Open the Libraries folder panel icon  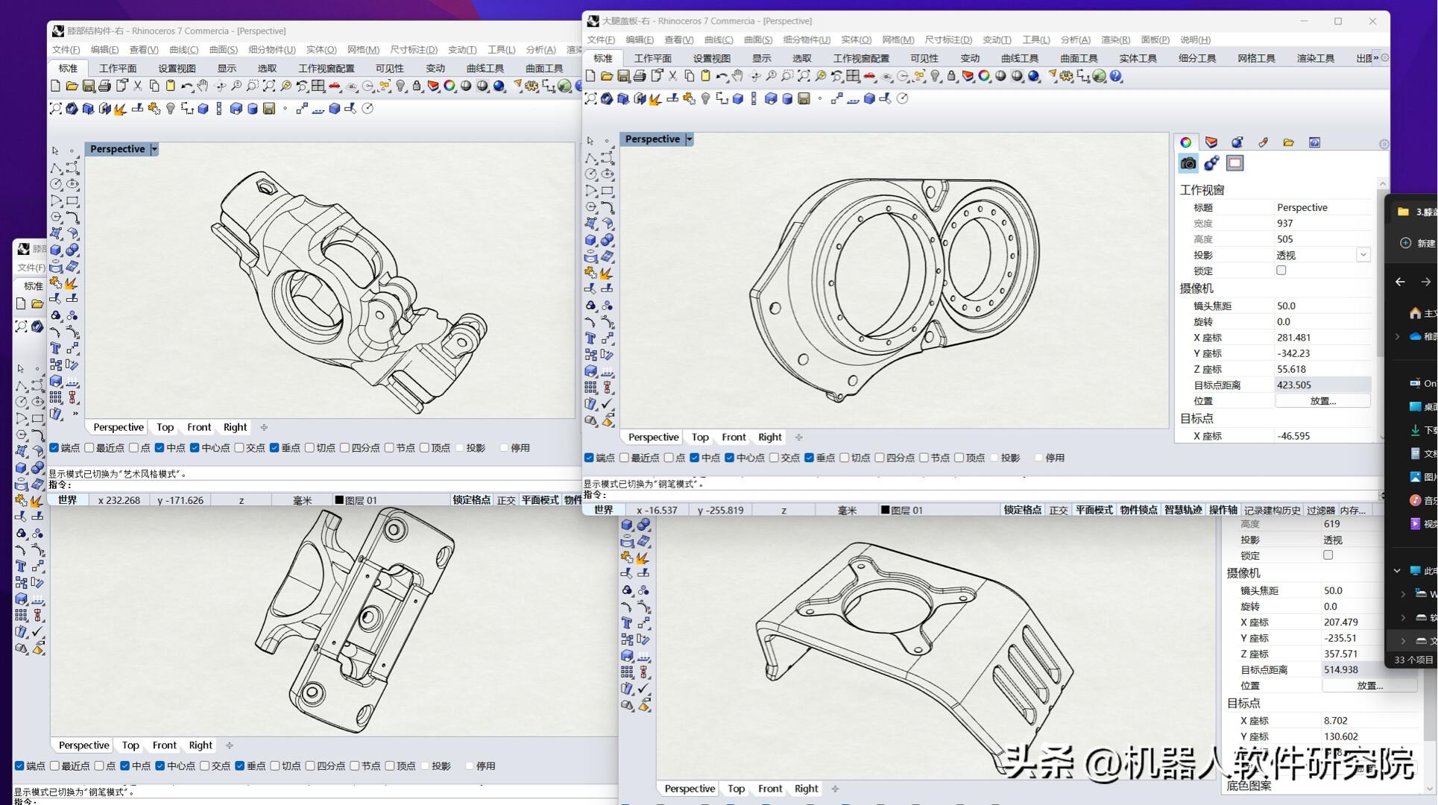(x=1288, y=142)
